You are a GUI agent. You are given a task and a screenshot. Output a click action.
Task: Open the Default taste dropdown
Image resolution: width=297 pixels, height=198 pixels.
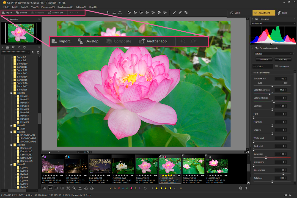(274, 53)
